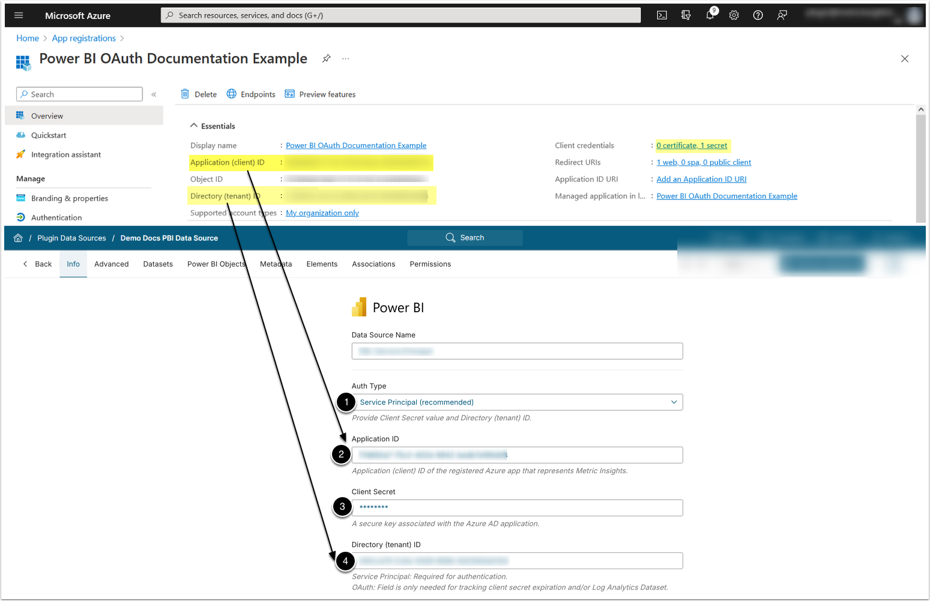Switch to the Elements tab

click(x=322, y=264)
